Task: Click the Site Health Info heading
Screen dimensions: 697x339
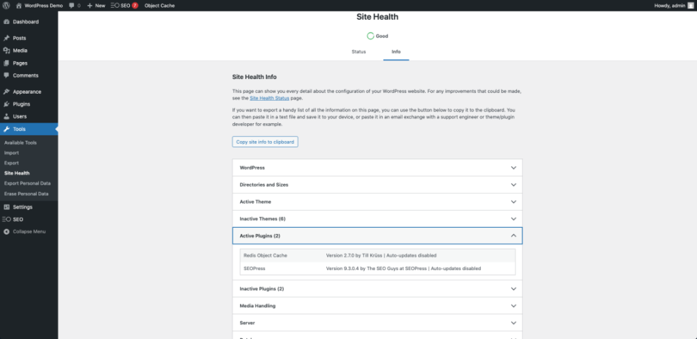Action: click(x=255, y=77)
